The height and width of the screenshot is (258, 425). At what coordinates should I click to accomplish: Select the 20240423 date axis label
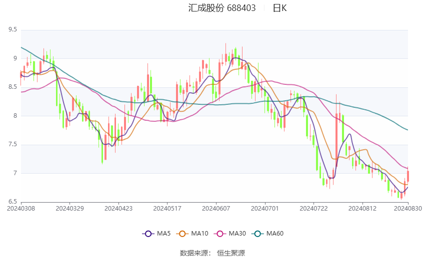[118, 209]
